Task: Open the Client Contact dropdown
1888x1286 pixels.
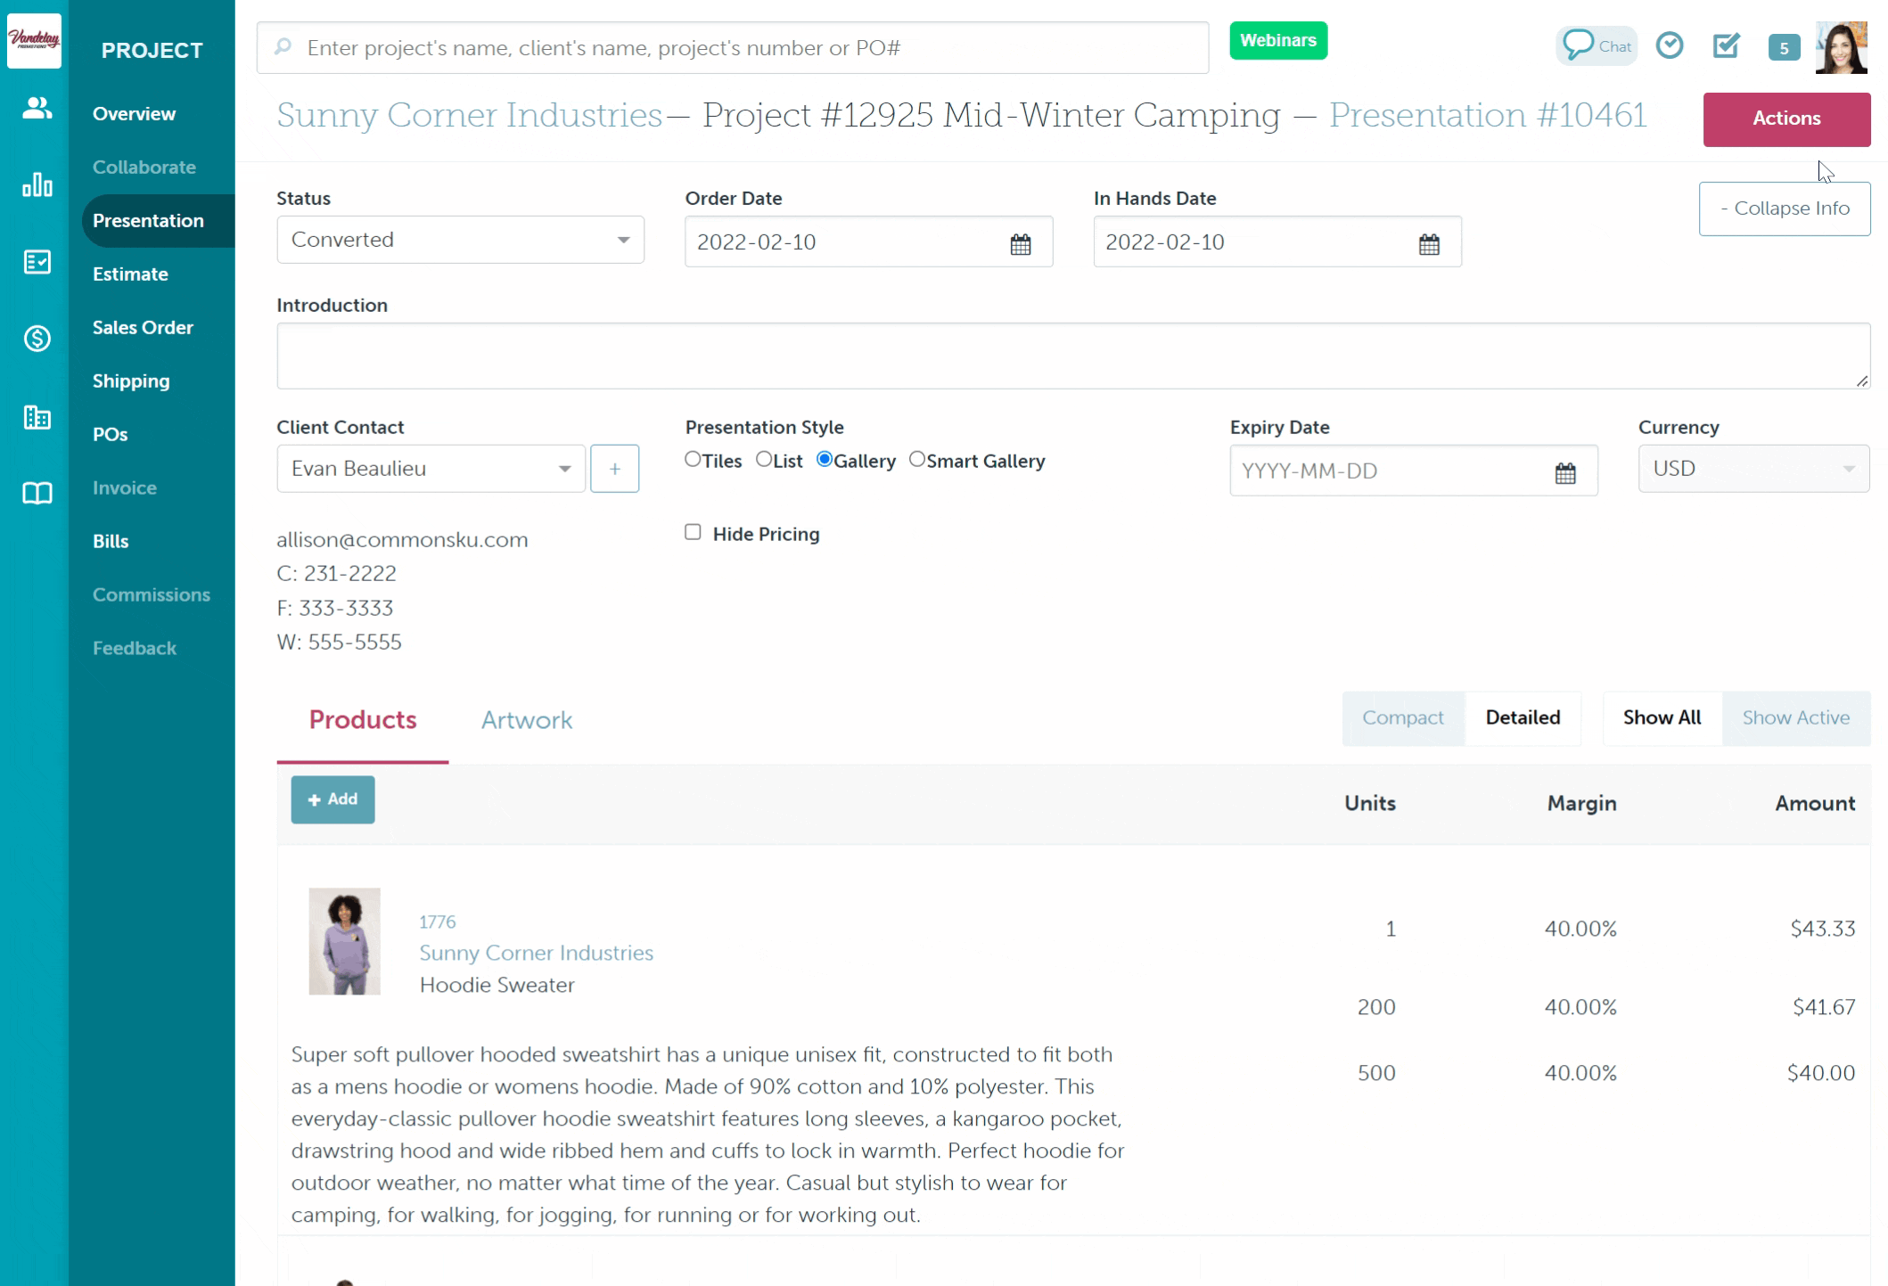Action: 431,469
